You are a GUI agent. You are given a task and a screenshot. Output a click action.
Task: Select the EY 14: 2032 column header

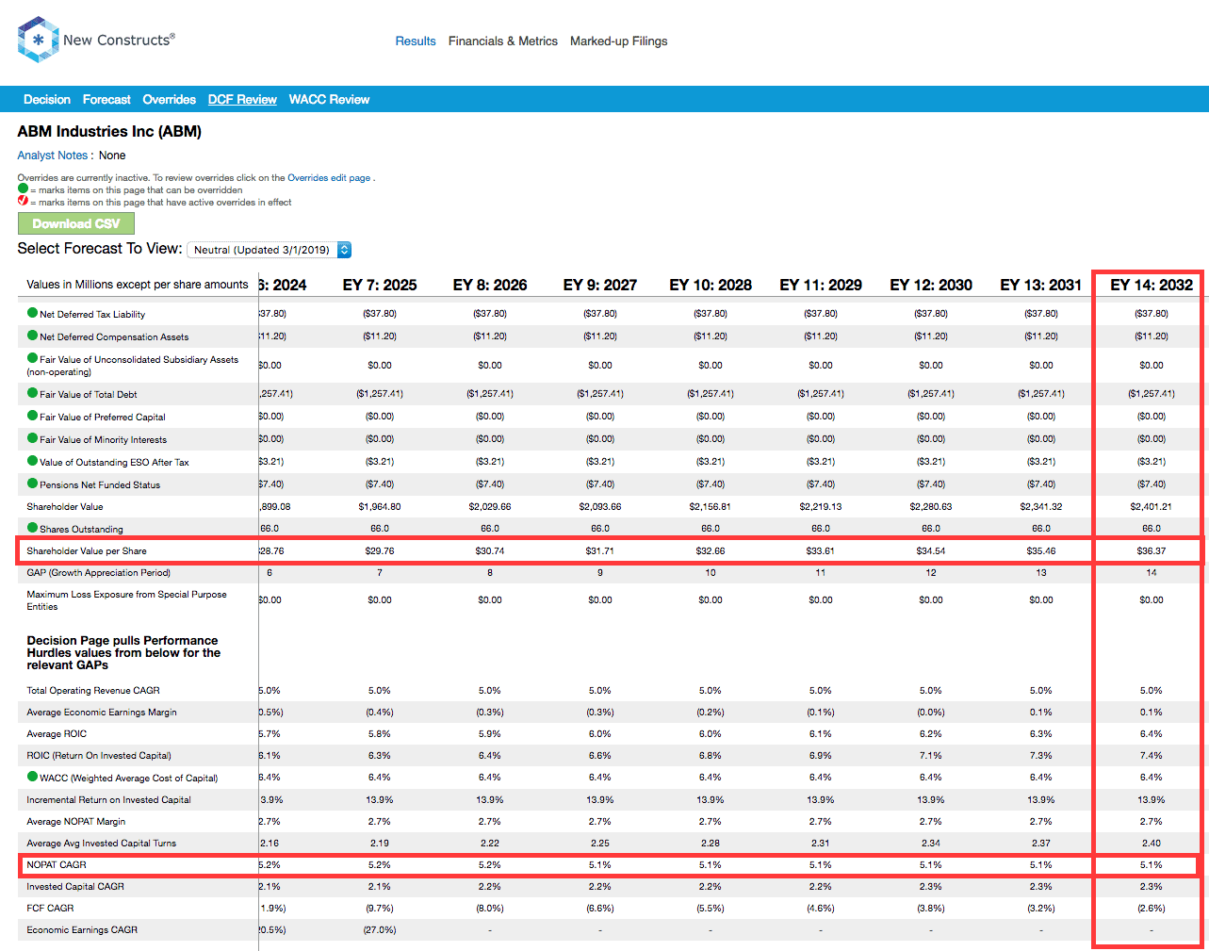point(1152,285)
